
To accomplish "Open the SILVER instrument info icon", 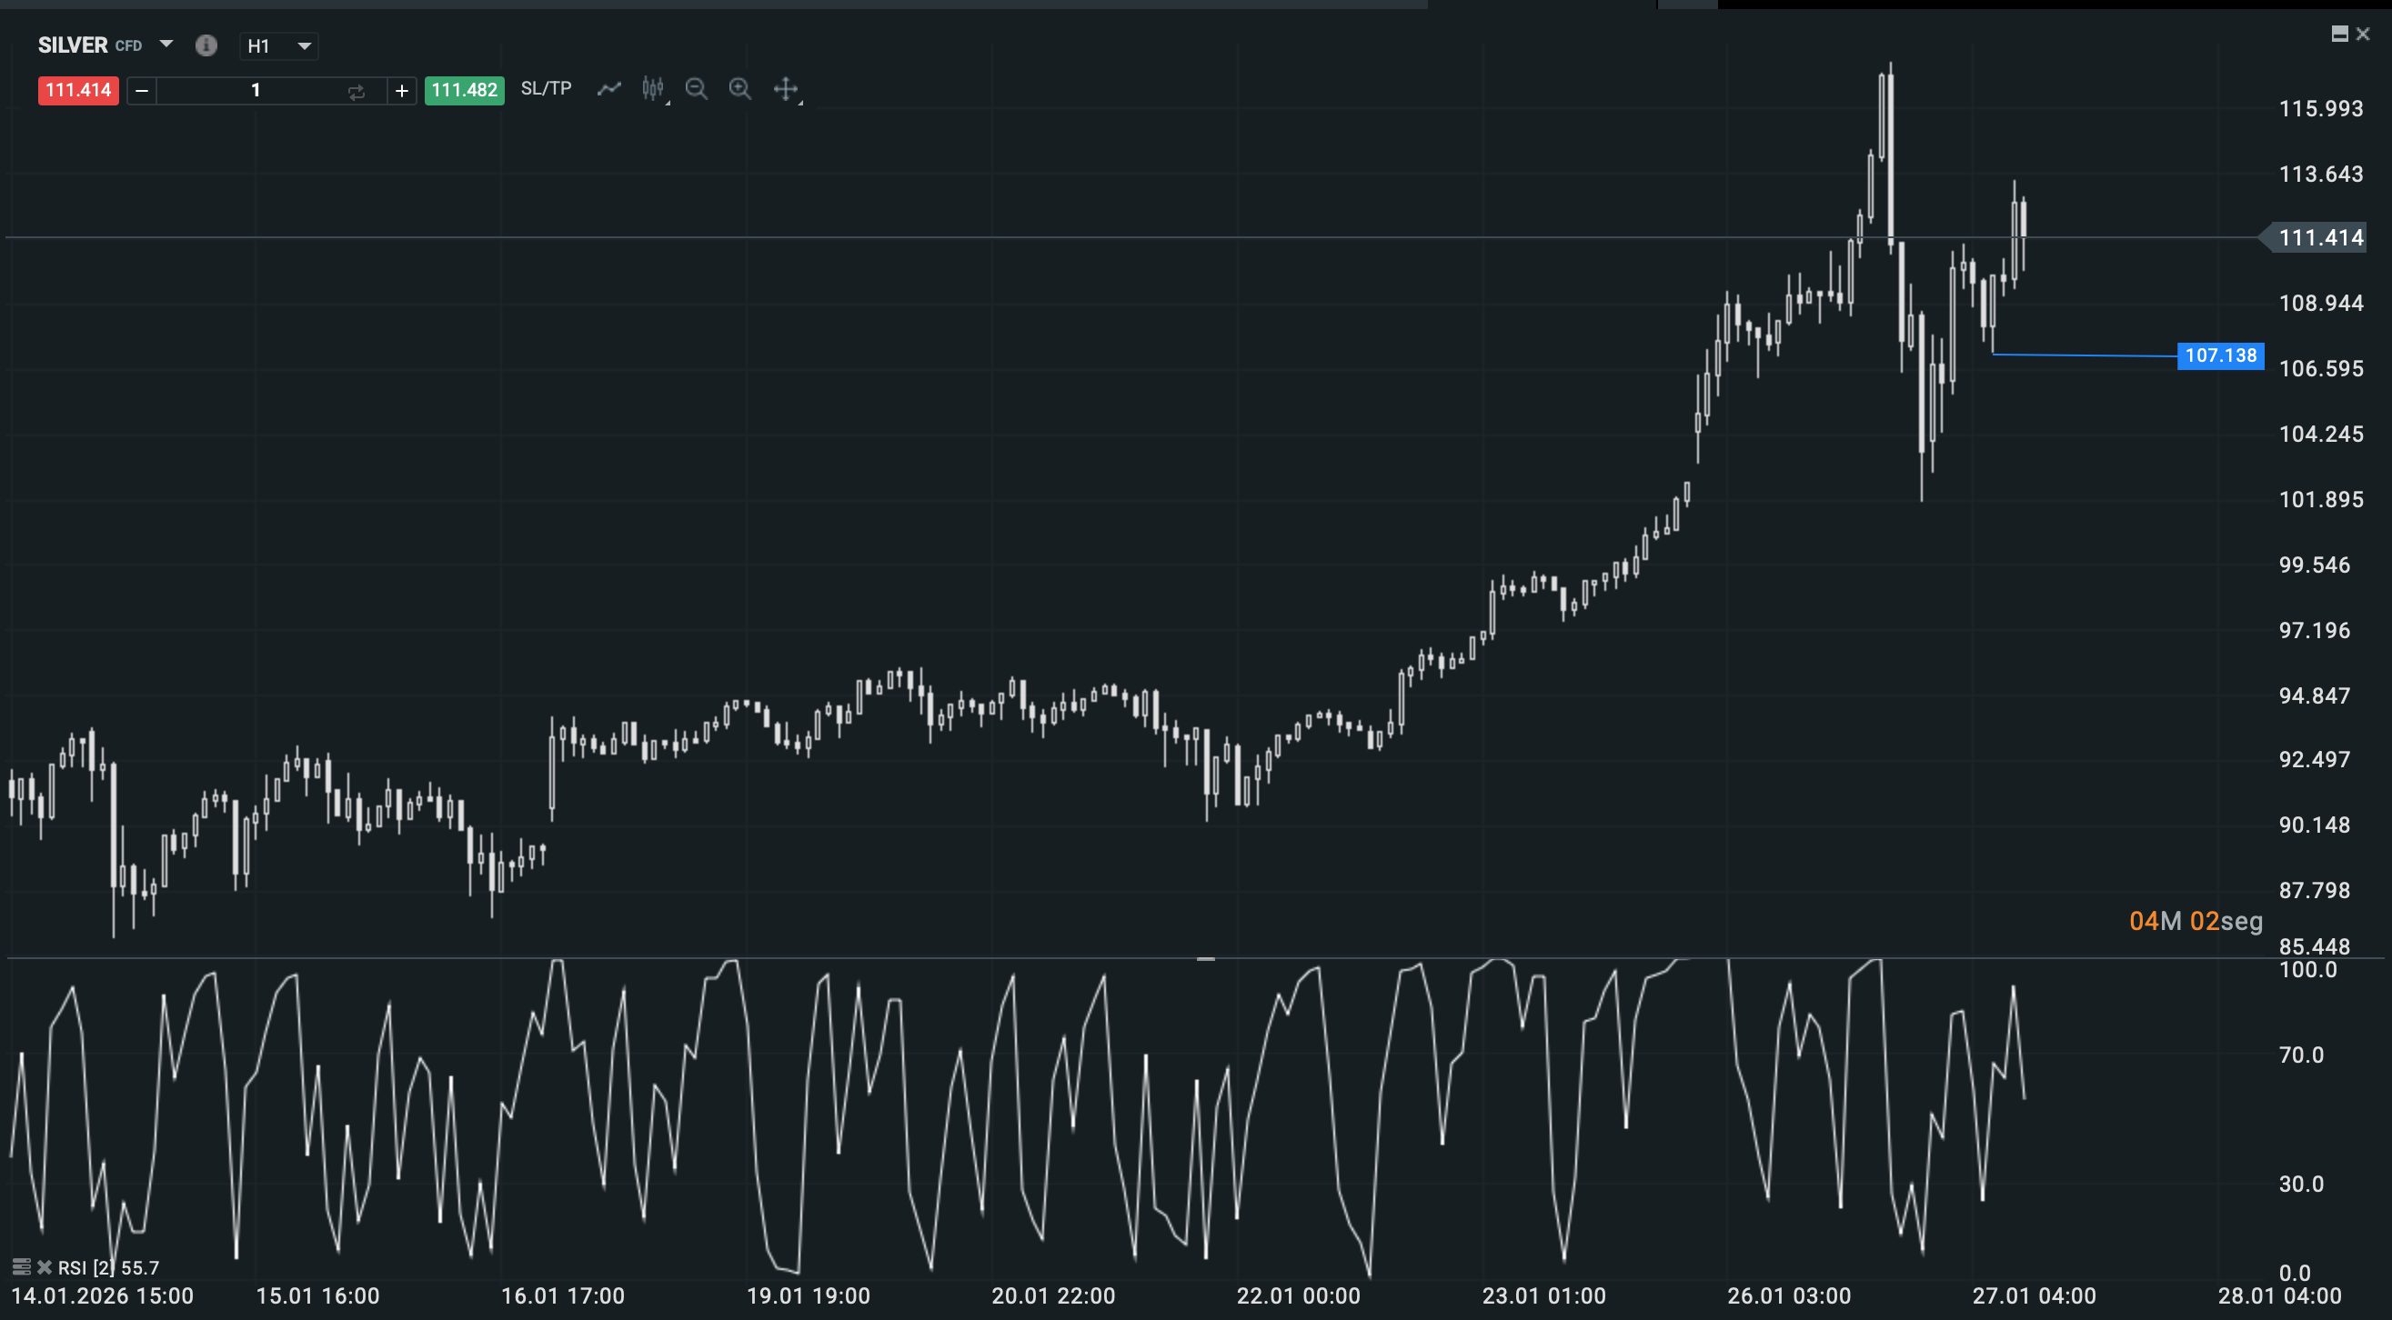I will coord(206,45).
